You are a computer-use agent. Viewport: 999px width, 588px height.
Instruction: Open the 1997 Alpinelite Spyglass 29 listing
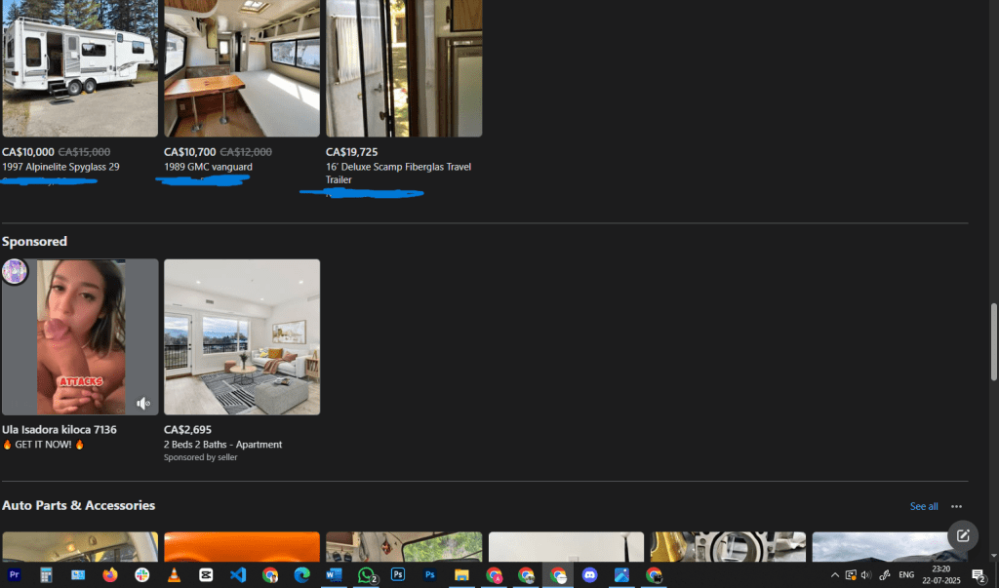60,167
